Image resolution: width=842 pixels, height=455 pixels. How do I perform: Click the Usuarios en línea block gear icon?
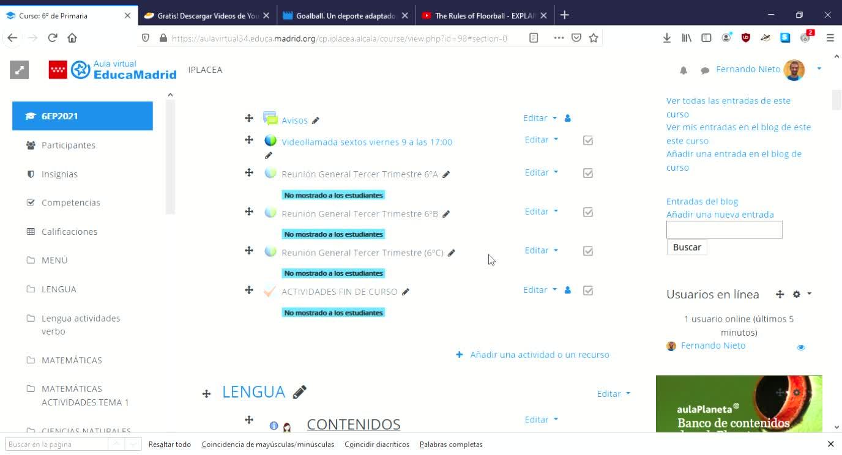pos(796,294)
